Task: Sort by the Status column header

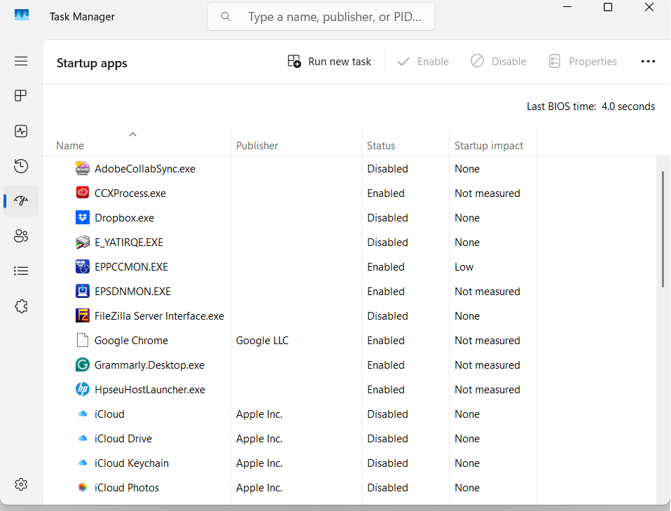Action: [x=381, y=146]
